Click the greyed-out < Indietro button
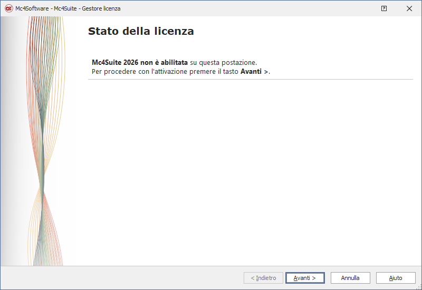The height and width of the screenshot is (290, 422). tap(263, 278)
